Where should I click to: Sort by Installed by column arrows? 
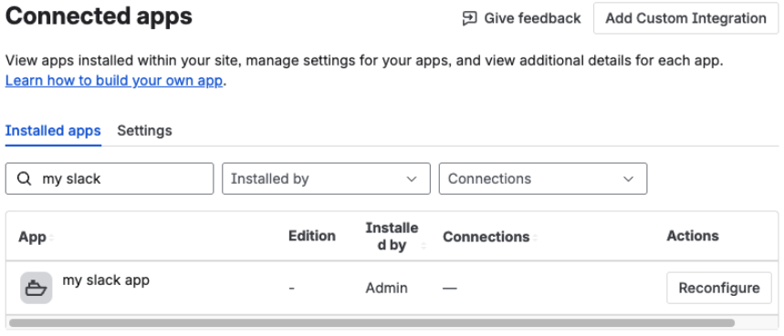pos(423,246)
